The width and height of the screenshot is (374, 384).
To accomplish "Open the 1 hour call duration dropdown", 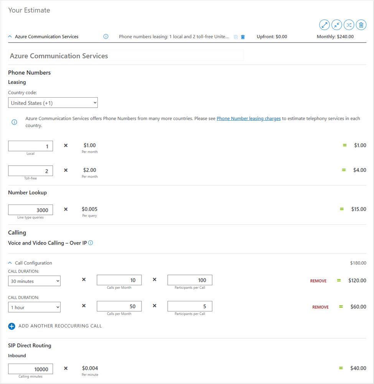I will pyautogui.click(x=34, y=307).
